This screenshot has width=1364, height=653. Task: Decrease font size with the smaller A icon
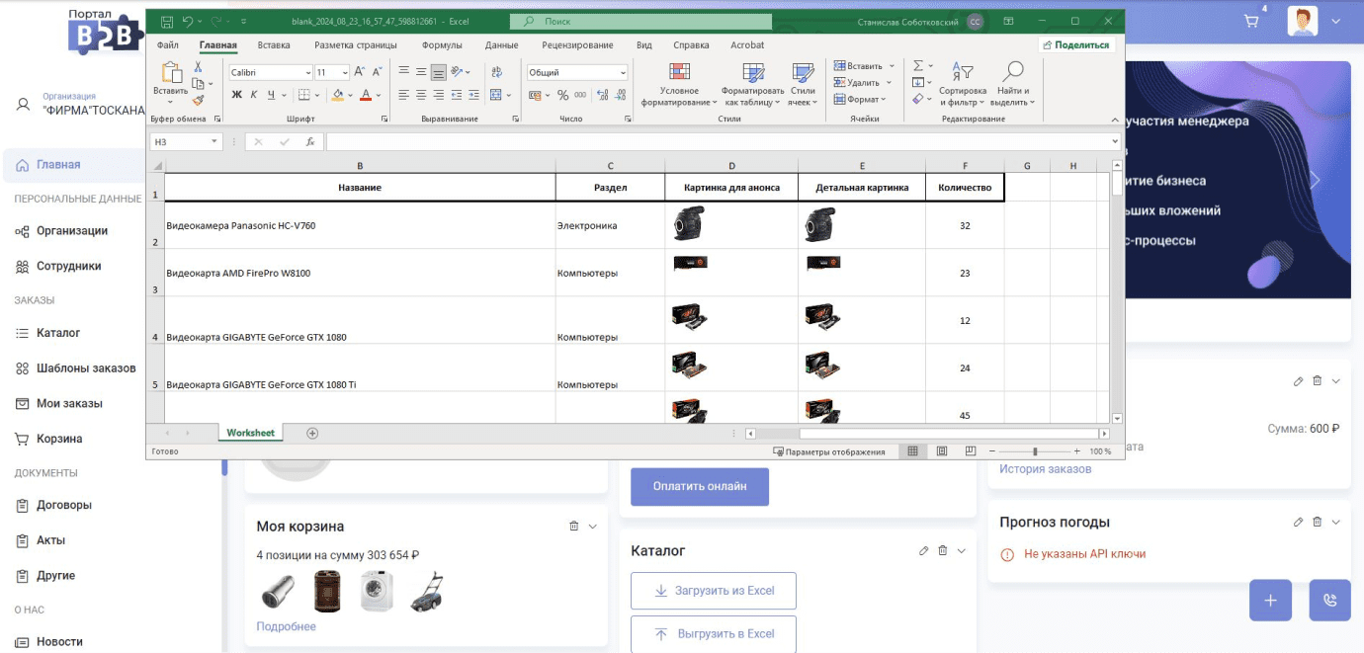(x=378, y=72)
